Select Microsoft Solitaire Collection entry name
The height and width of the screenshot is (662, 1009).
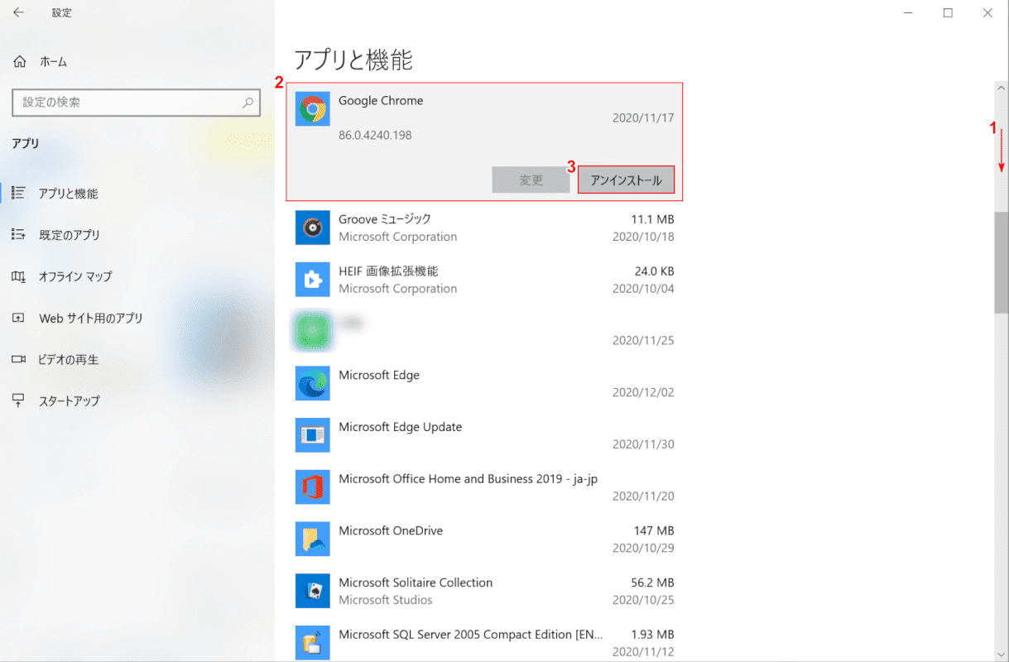[x=416, y=583]
